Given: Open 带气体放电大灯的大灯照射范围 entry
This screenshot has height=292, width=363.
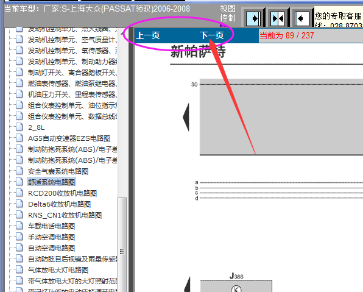Looking at the screenshot, I should coord(72,281).
